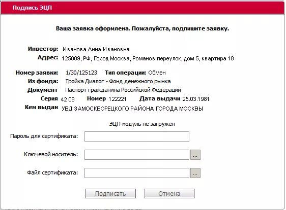This screenshot has width=286, height=210.
Task: Click the address text with Романов переулок
Action: point(148,58)
